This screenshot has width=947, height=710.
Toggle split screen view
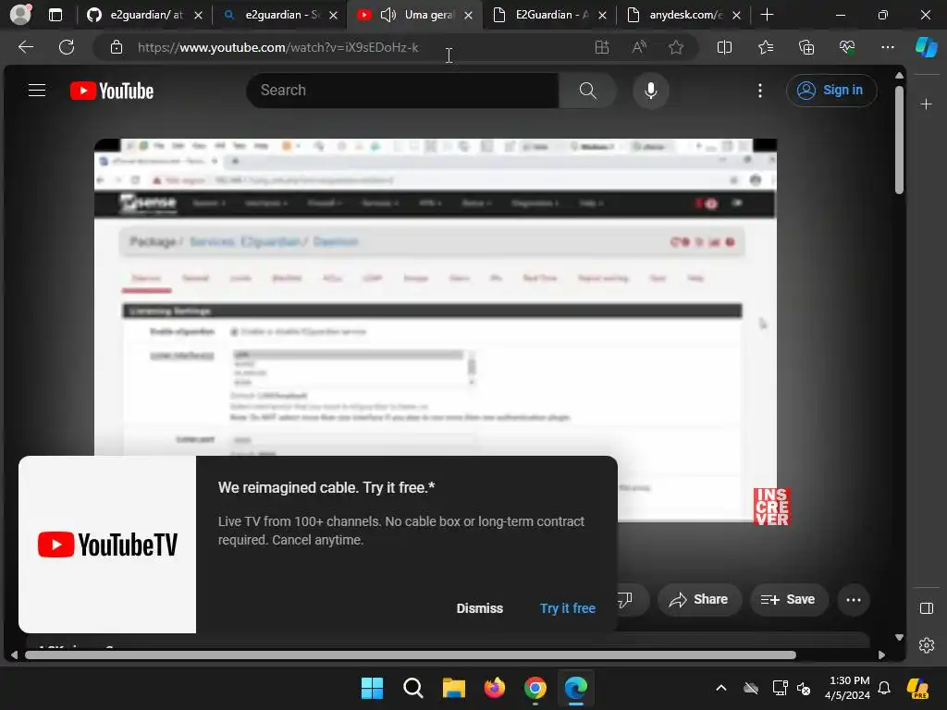click(x=724, y=47)
